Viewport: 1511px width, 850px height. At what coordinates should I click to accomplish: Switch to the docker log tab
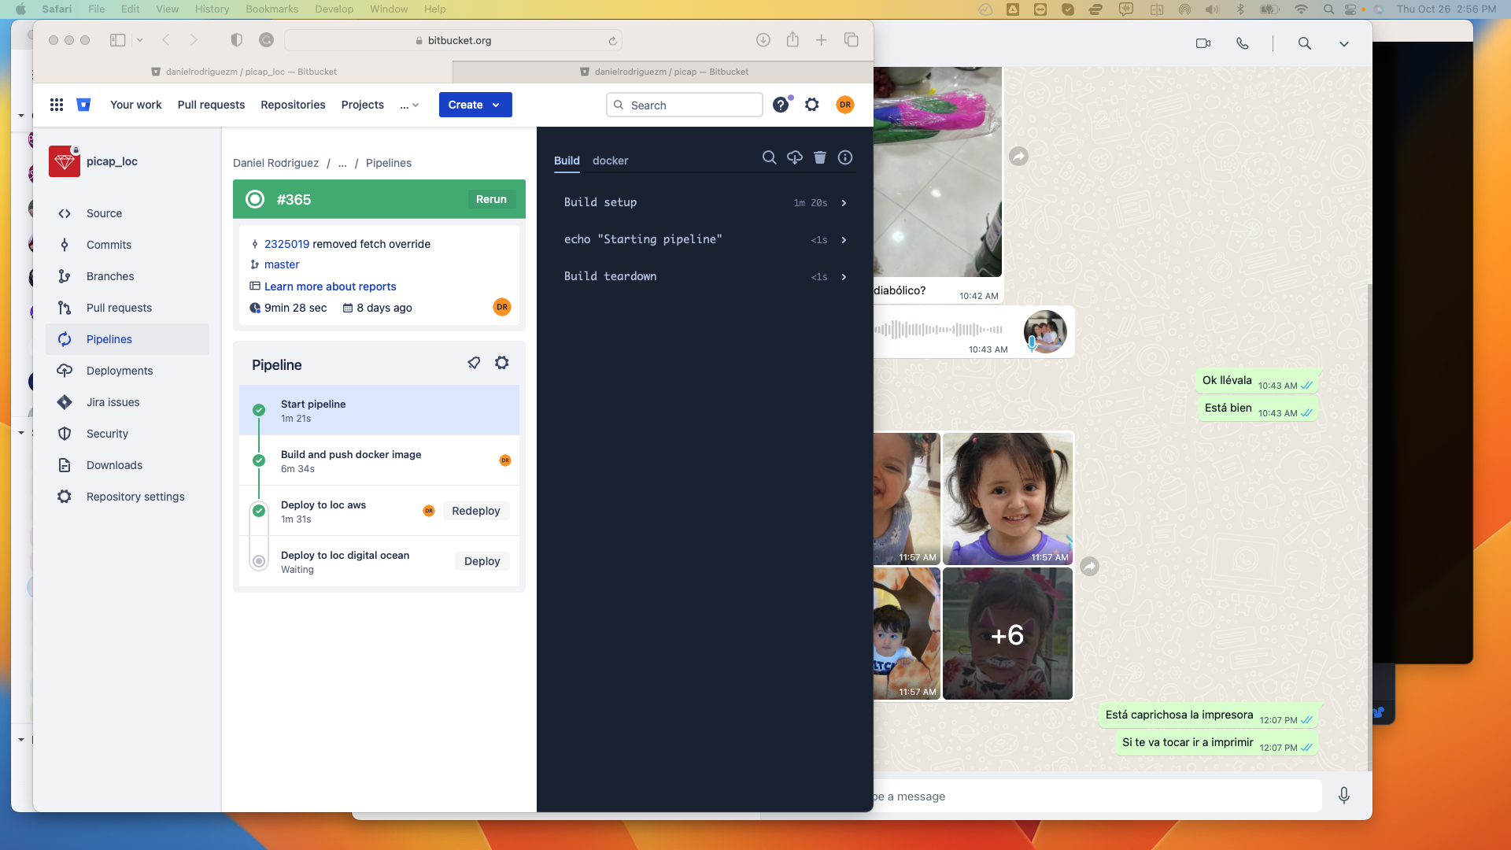click(x=610, y=161)
